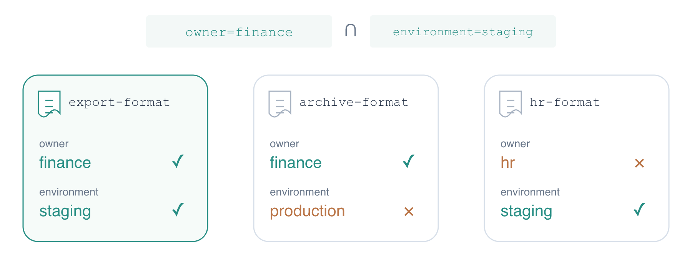Click the intersection symbol between the filters

[351, 30]
